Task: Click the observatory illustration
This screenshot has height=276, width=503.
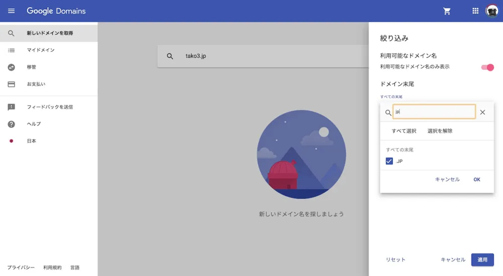Action: 301,155
